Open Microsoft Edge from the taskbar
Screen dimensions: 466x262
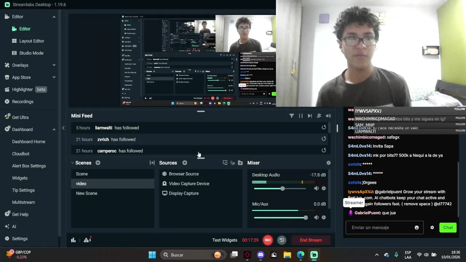300,255
